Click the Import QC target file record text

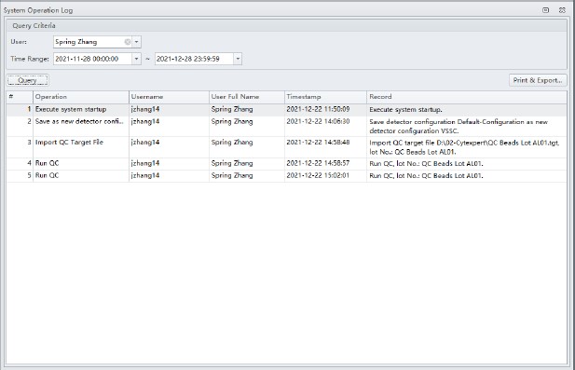pyautogui.click(x=464, y=147)
